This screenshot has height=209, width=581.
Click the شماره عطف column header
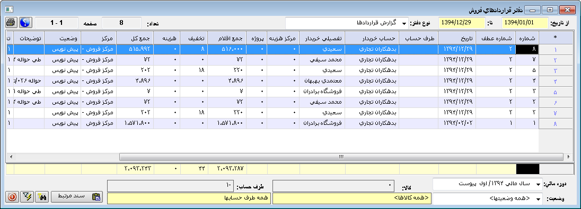[496, 38]
